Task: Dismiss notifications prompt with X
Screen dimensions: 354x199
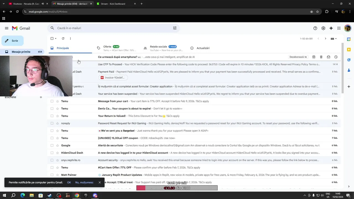Action: click(100, 182)
